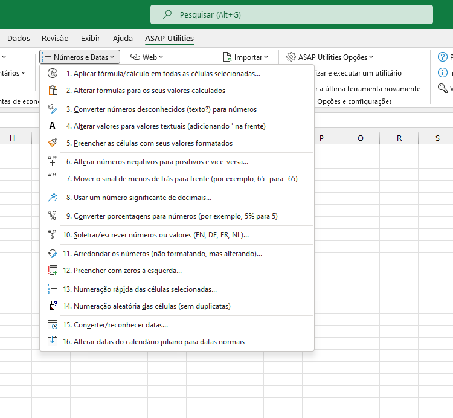Screen dimensions: 453x418
Task: Select Usar um número significante de decimais
Action: click(x=177, y=198)
